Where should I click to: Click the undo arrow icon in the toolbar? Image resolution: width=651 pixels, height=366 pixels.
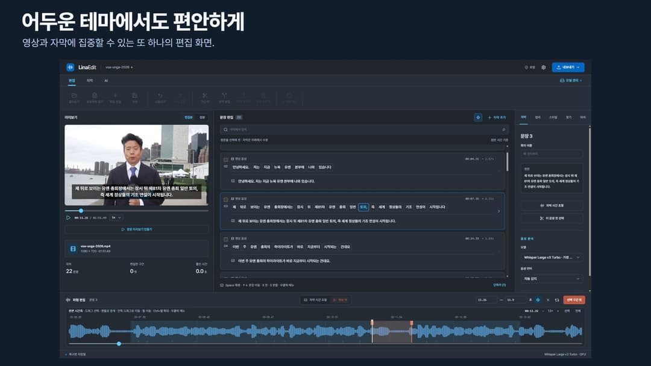[160, 96]
